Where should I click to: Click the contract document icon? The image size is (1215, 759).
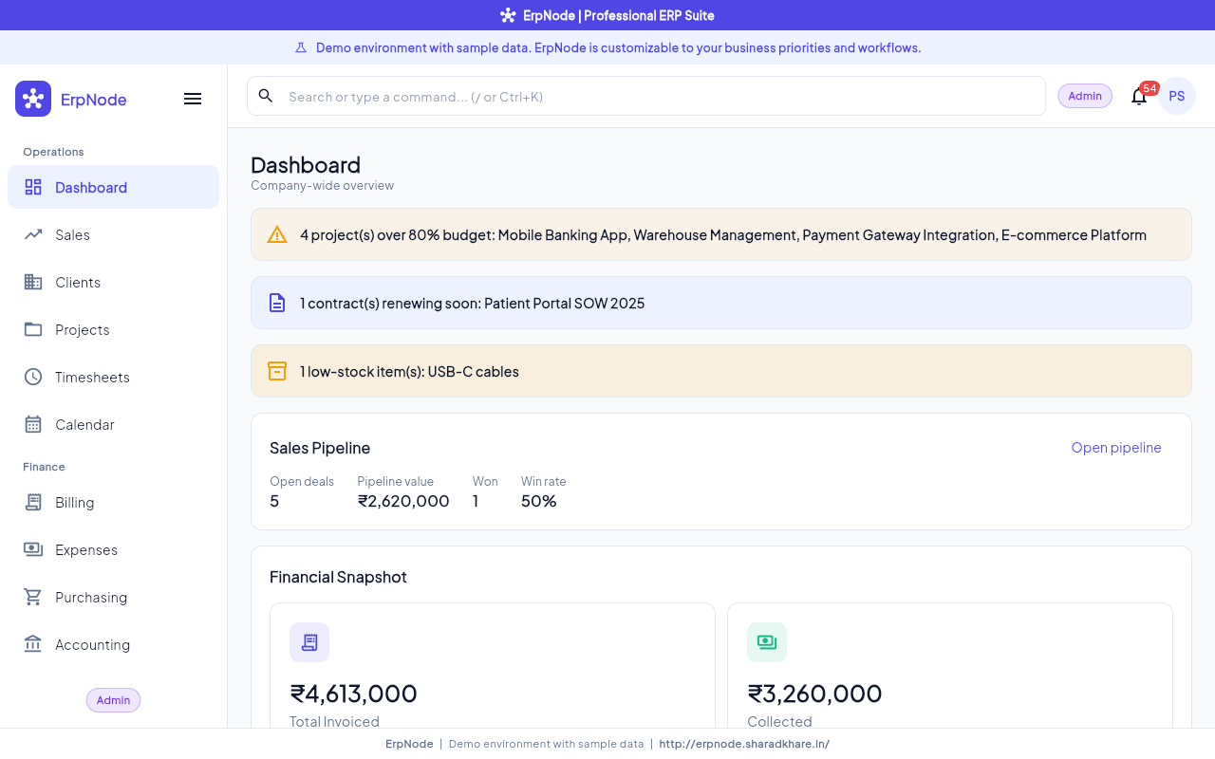[277, 303]
